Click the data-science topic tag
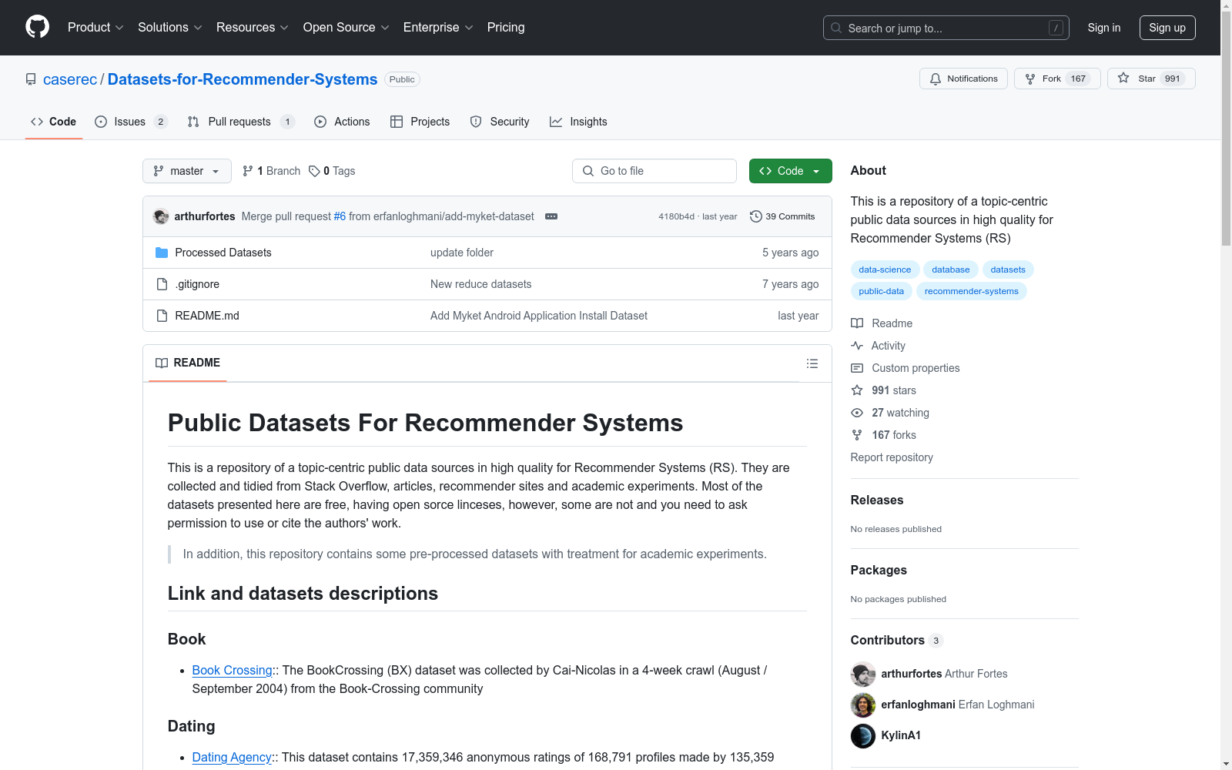1232x770 pixels. (x=885, y=269)
